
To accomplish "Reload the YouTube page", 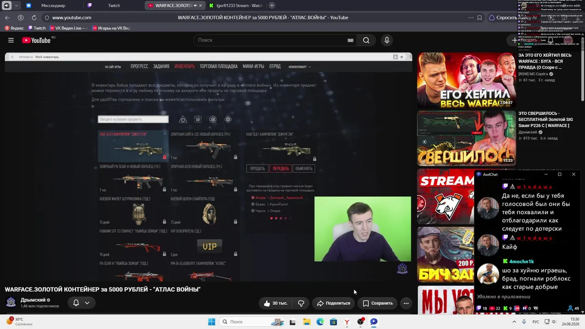I will click(34, 18).
